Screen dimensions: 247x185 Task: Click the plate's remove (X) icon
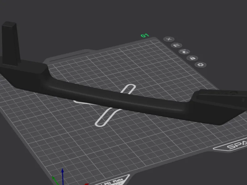coord(169,39)
